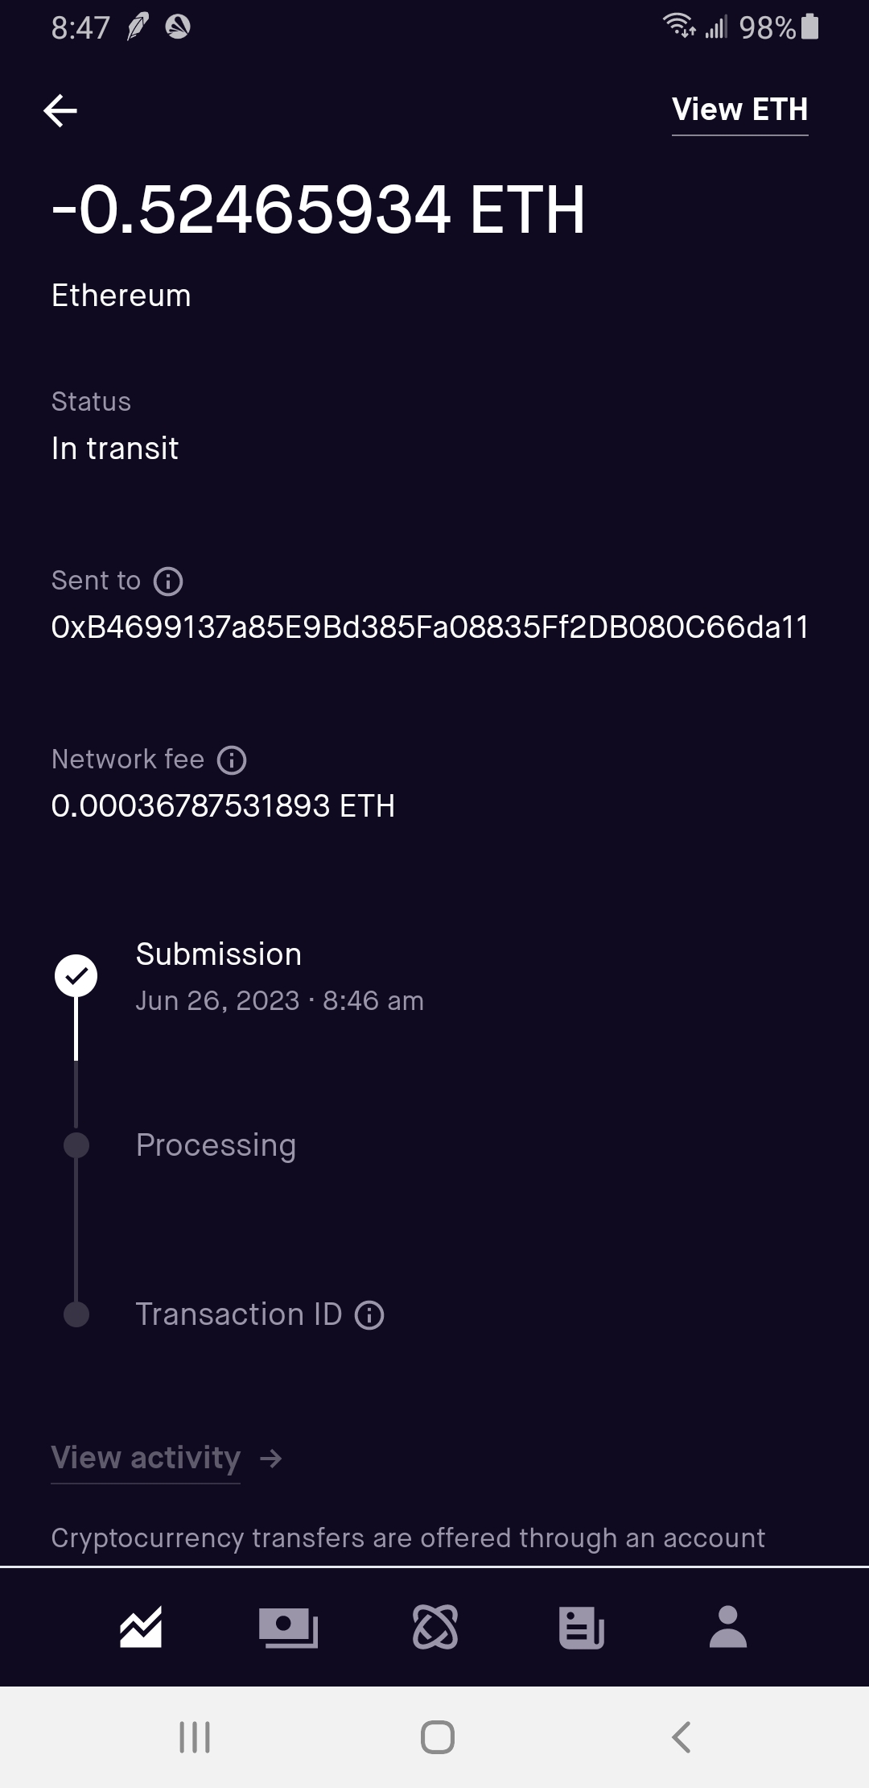The width and height of the screenshot is (869, 1788).
Task: Tap the network fee amount text
Action: [223, 806]
